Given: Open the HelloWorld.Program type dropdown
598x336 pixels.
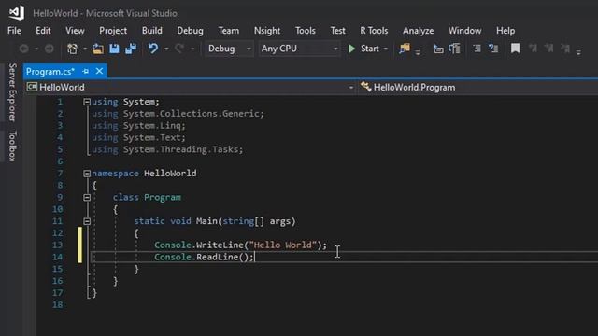Looking at the screenshot, I should point(477,87).
